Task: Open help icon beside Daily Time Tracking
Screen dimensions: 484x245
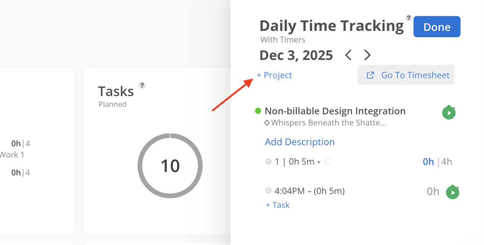Action: [x=409, y=18]
